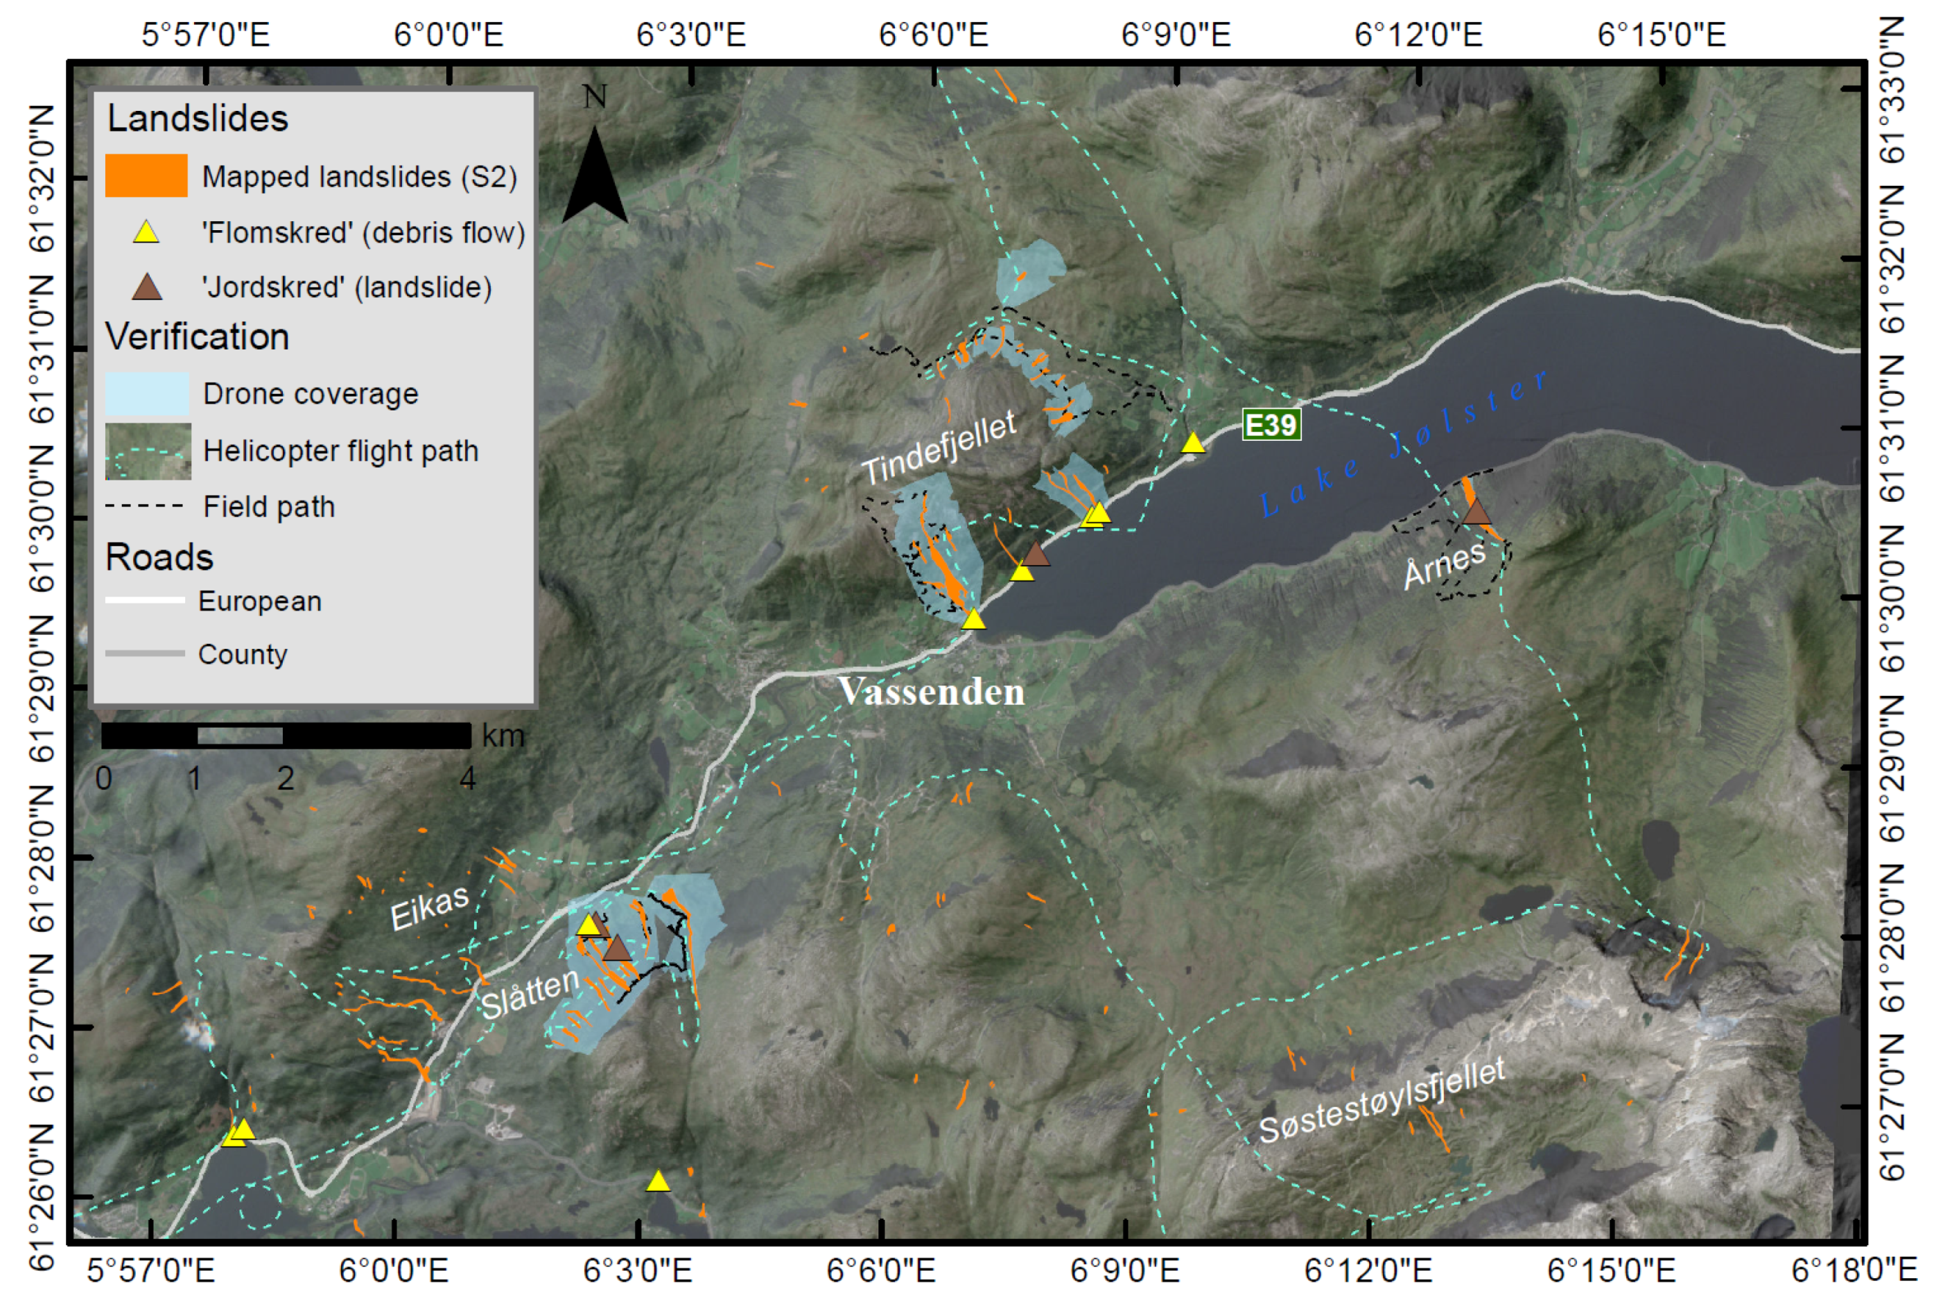Click the dashed Field path legend line
This screenshot has height=1306, width=1934.
click(x=145, y=506)
